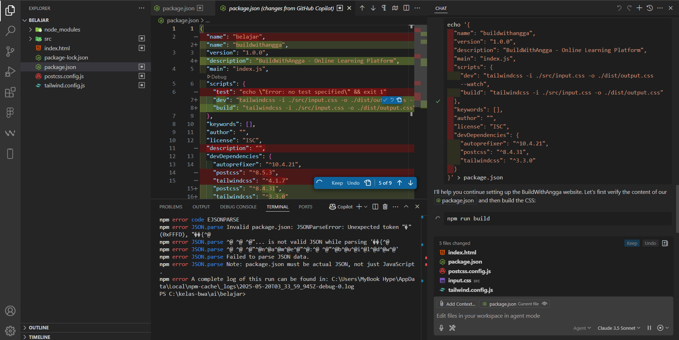This screenshot has height=340, width=679.
Task: Split the terminal panel
Action: (375, 207)
